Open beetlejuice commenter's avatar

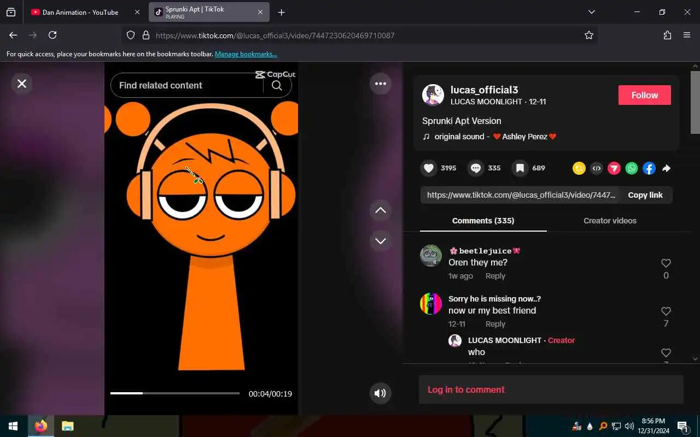pos(431,256)
